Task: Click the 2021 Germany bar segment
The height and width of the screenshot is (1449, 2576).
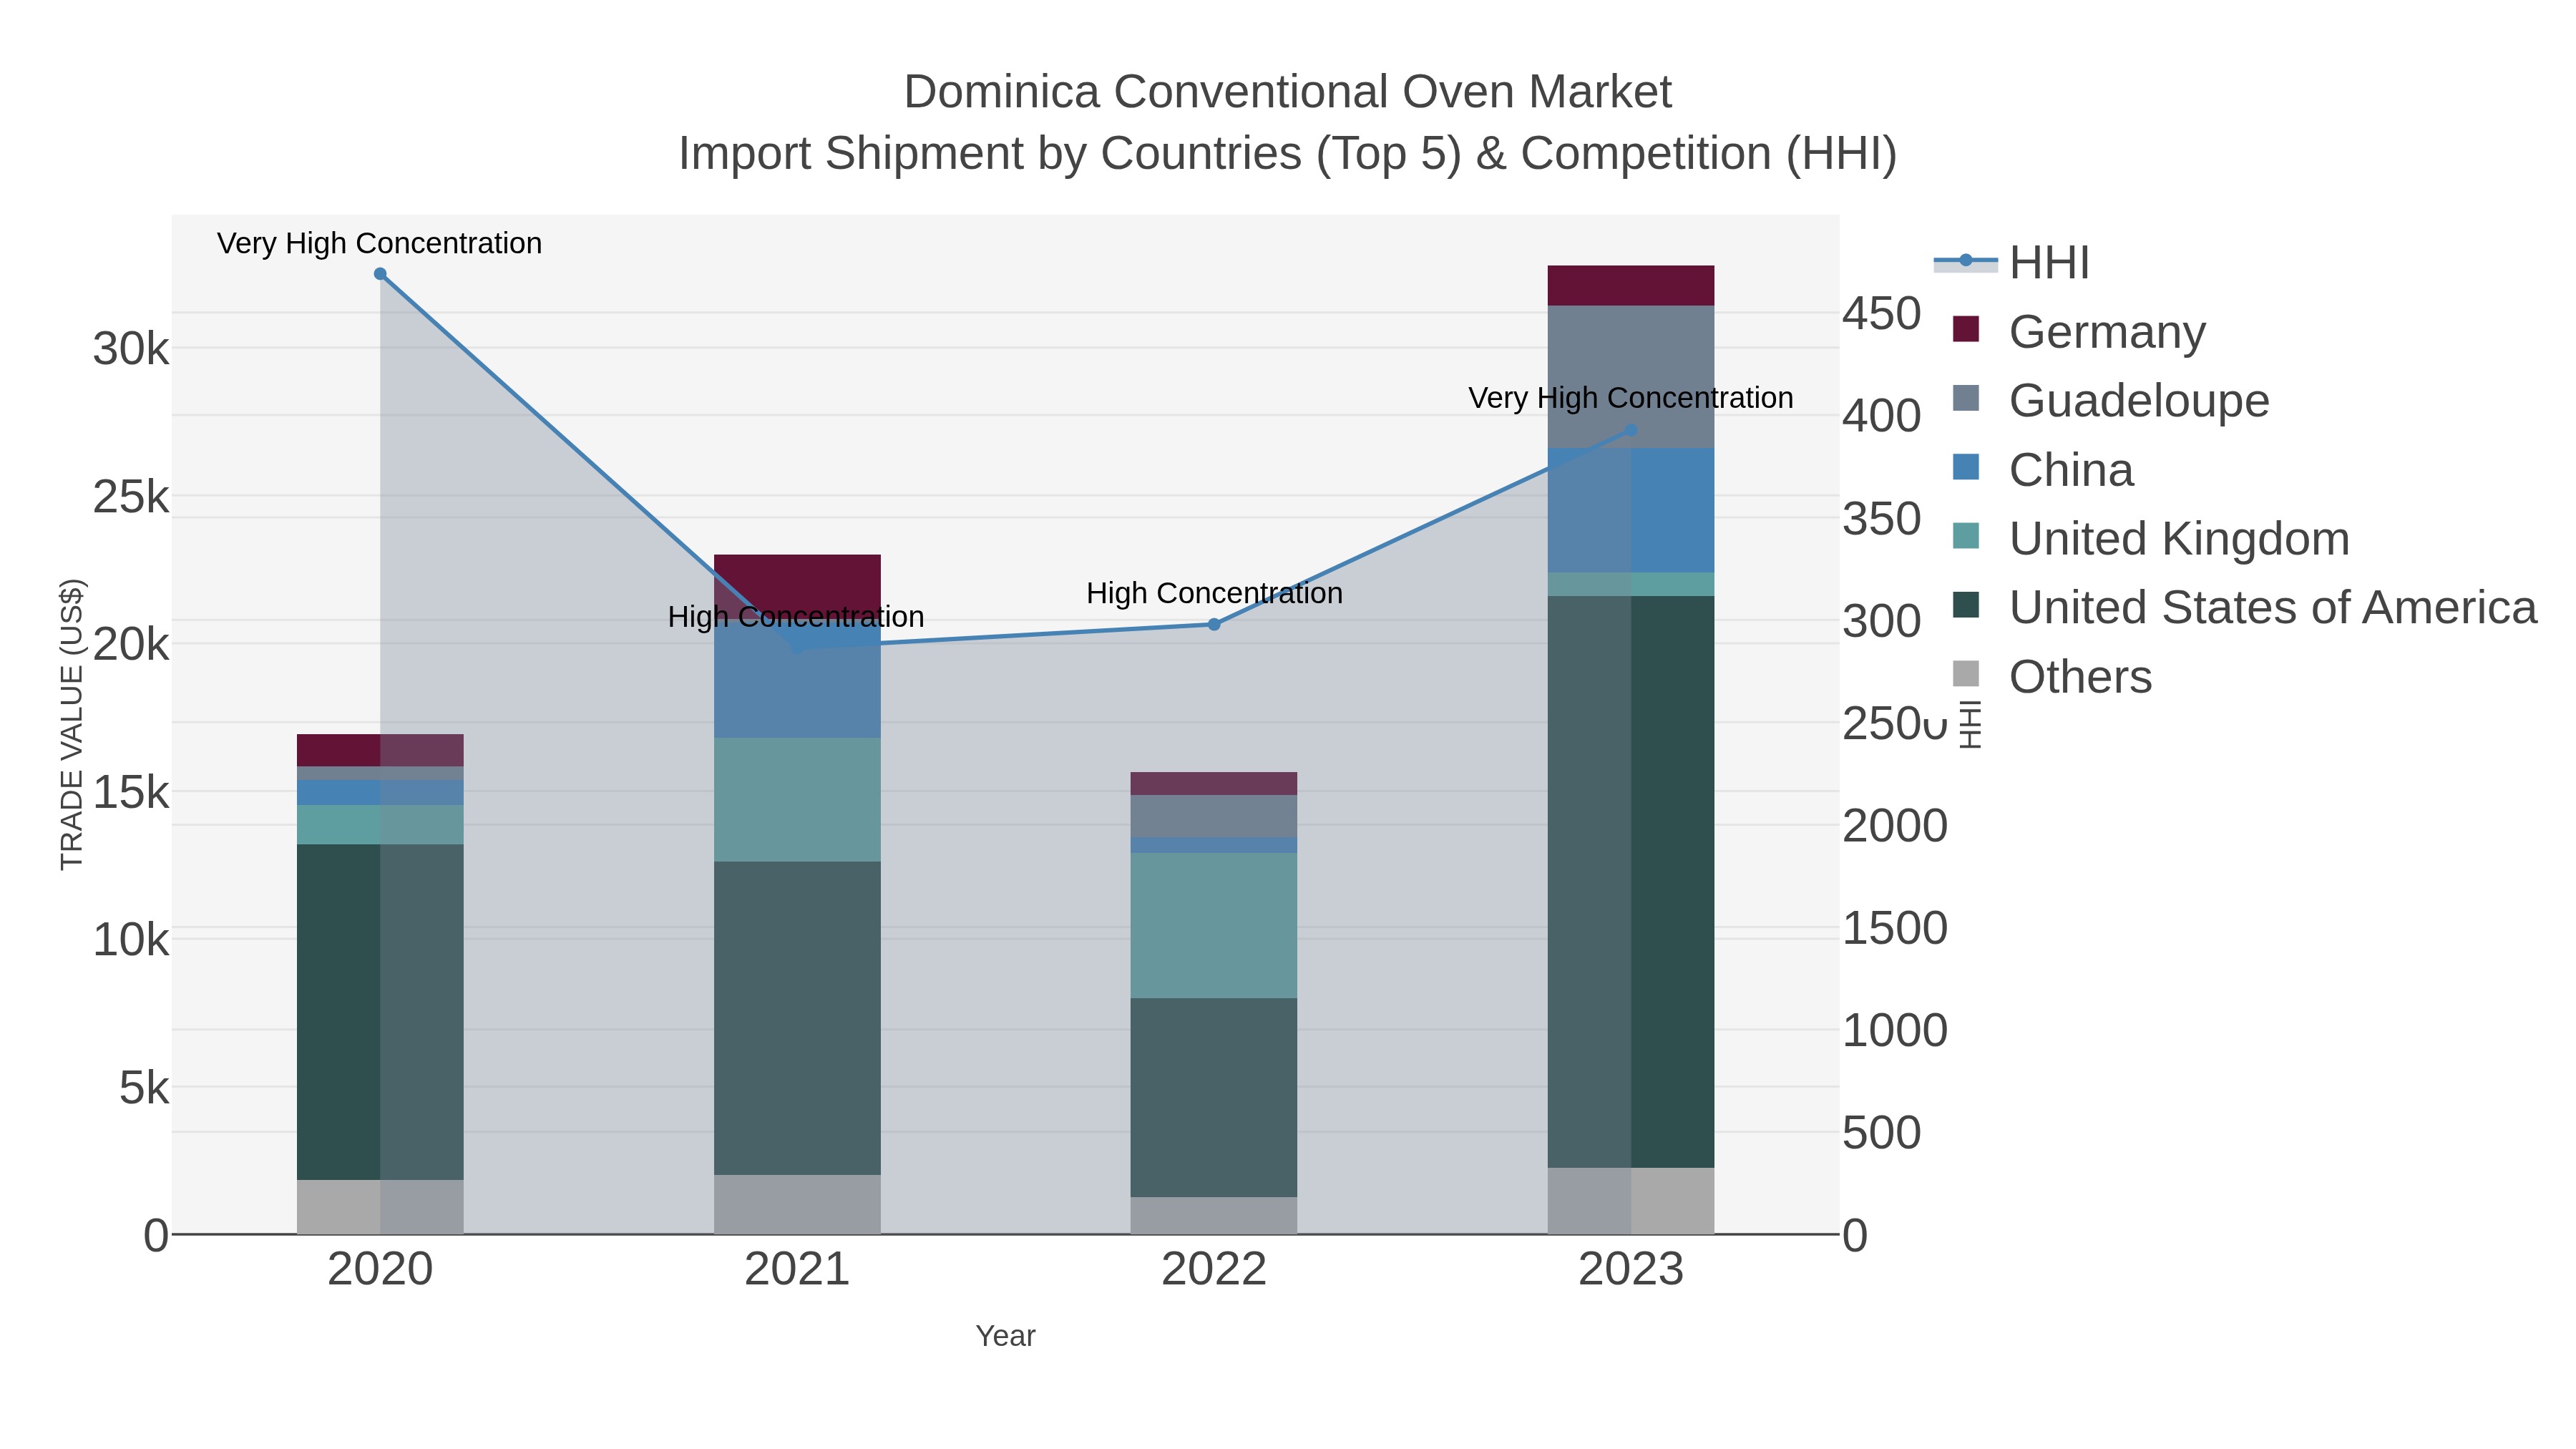Action: pyautogui.click(x=797, y=586)
